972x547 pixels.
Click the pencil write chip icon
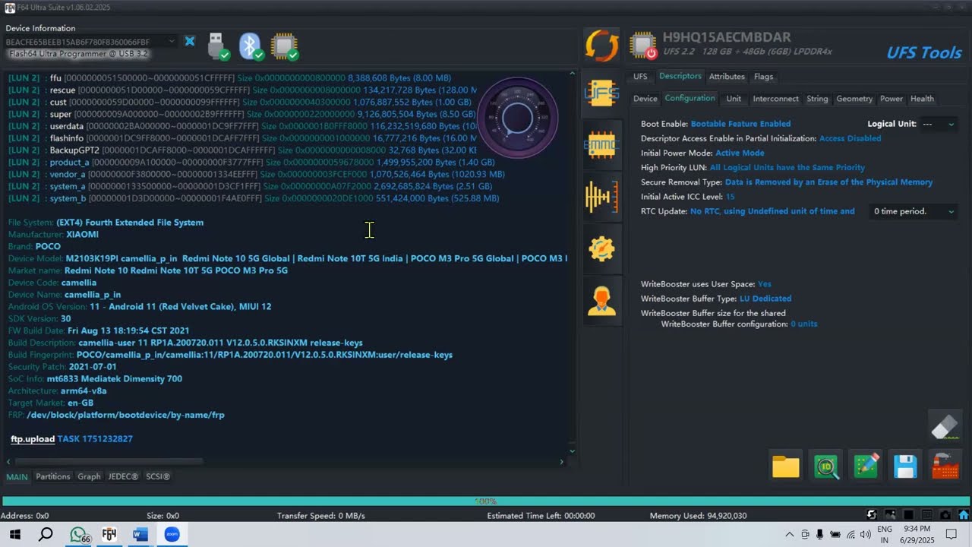click(x=866, y=466)
